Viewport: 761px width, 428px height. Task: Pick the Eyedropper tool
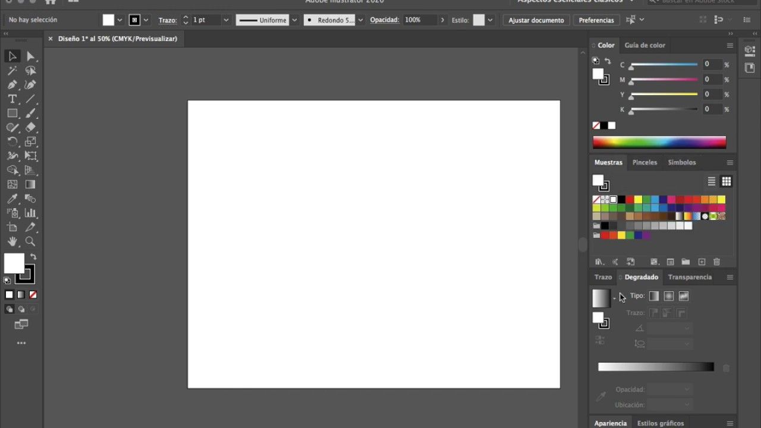point(12,199)
